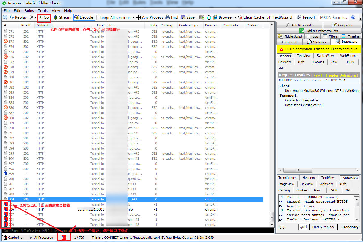Switch to the FiddlerScript tab

pos(290,36)
